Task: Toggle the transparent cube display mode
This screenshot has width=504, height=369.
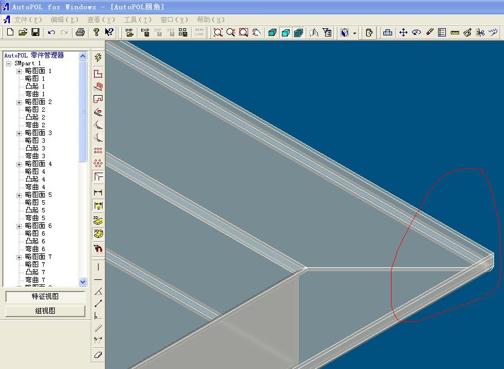Action: pos(285,33)
